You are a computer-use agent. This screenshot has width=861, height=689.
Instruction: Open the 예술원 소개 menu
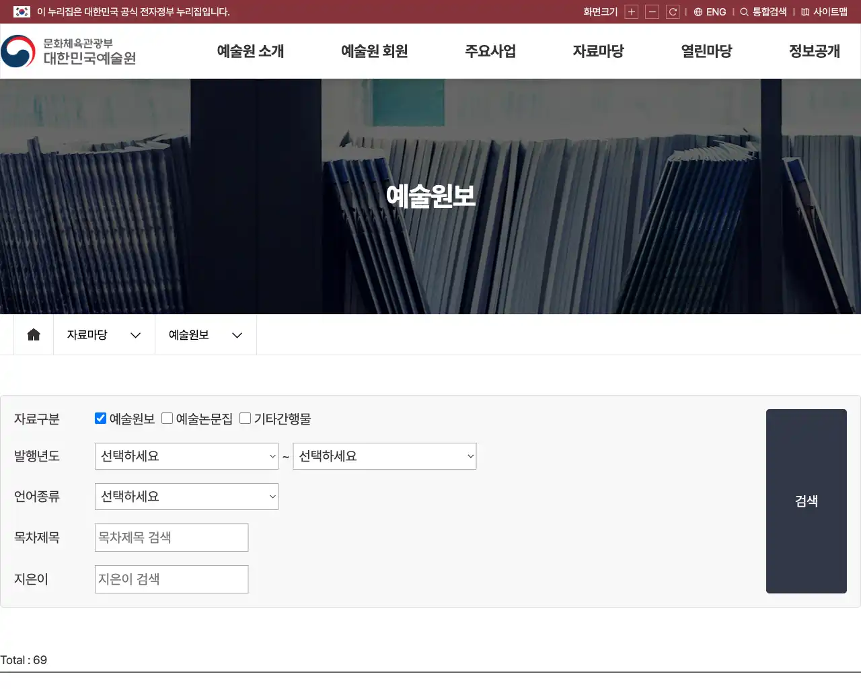(x=250, y=51)
